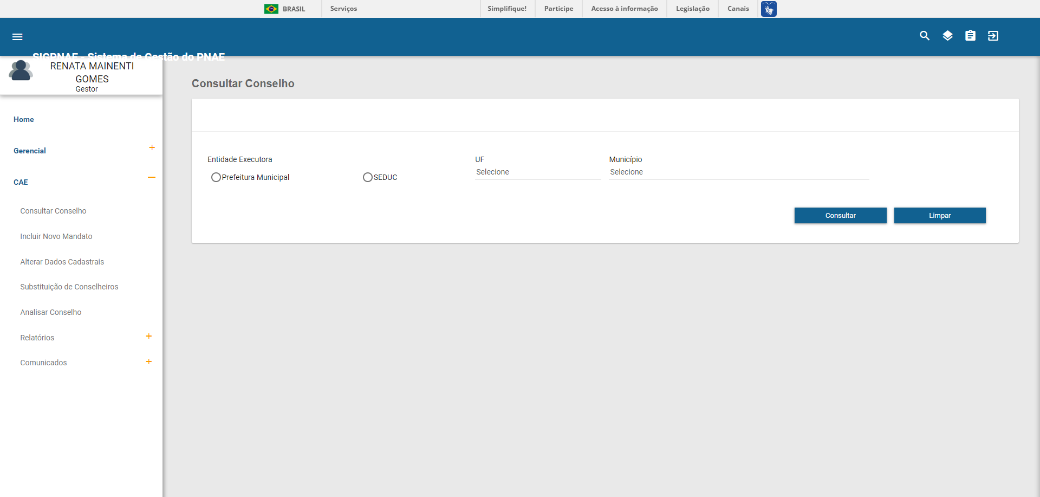The image size is (1040, 497).
Task: Click the logout exit icon
Action: tap(993, 36)
